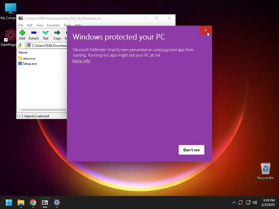Click the volume speaker tray icon

point(255,202)
